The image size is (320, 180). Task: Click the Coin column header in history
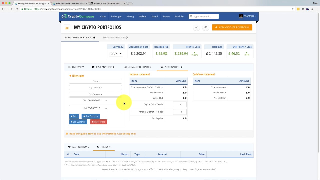click(76, 154)
